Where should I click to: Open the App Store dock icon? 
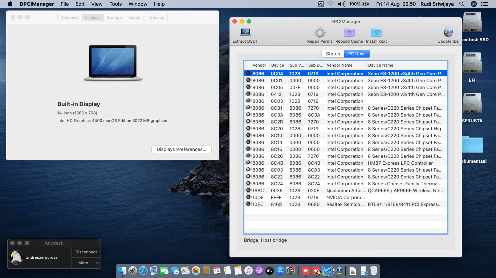[280, 270]
